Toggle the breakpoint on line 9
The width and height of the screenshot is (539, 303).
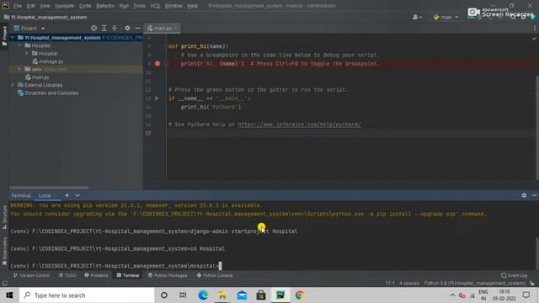(157, 64)
